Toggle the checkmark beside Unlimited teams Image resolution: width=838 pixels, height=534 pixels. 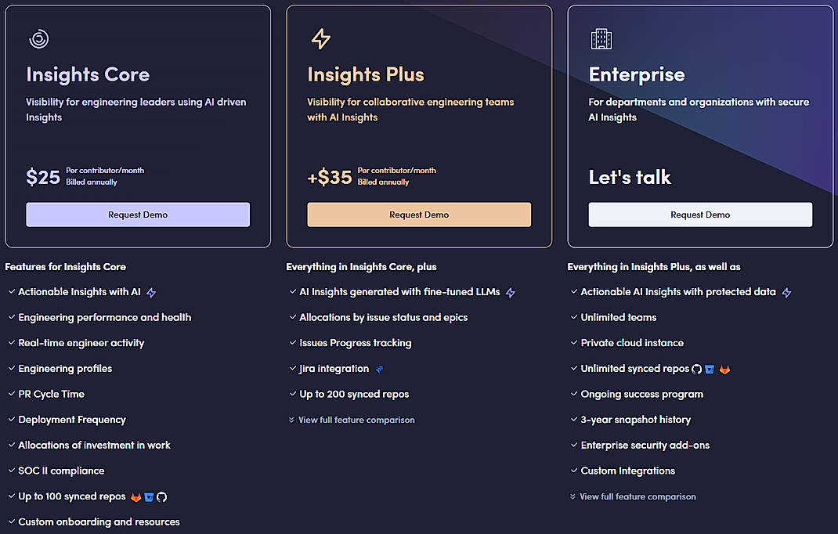coord(573,317)
